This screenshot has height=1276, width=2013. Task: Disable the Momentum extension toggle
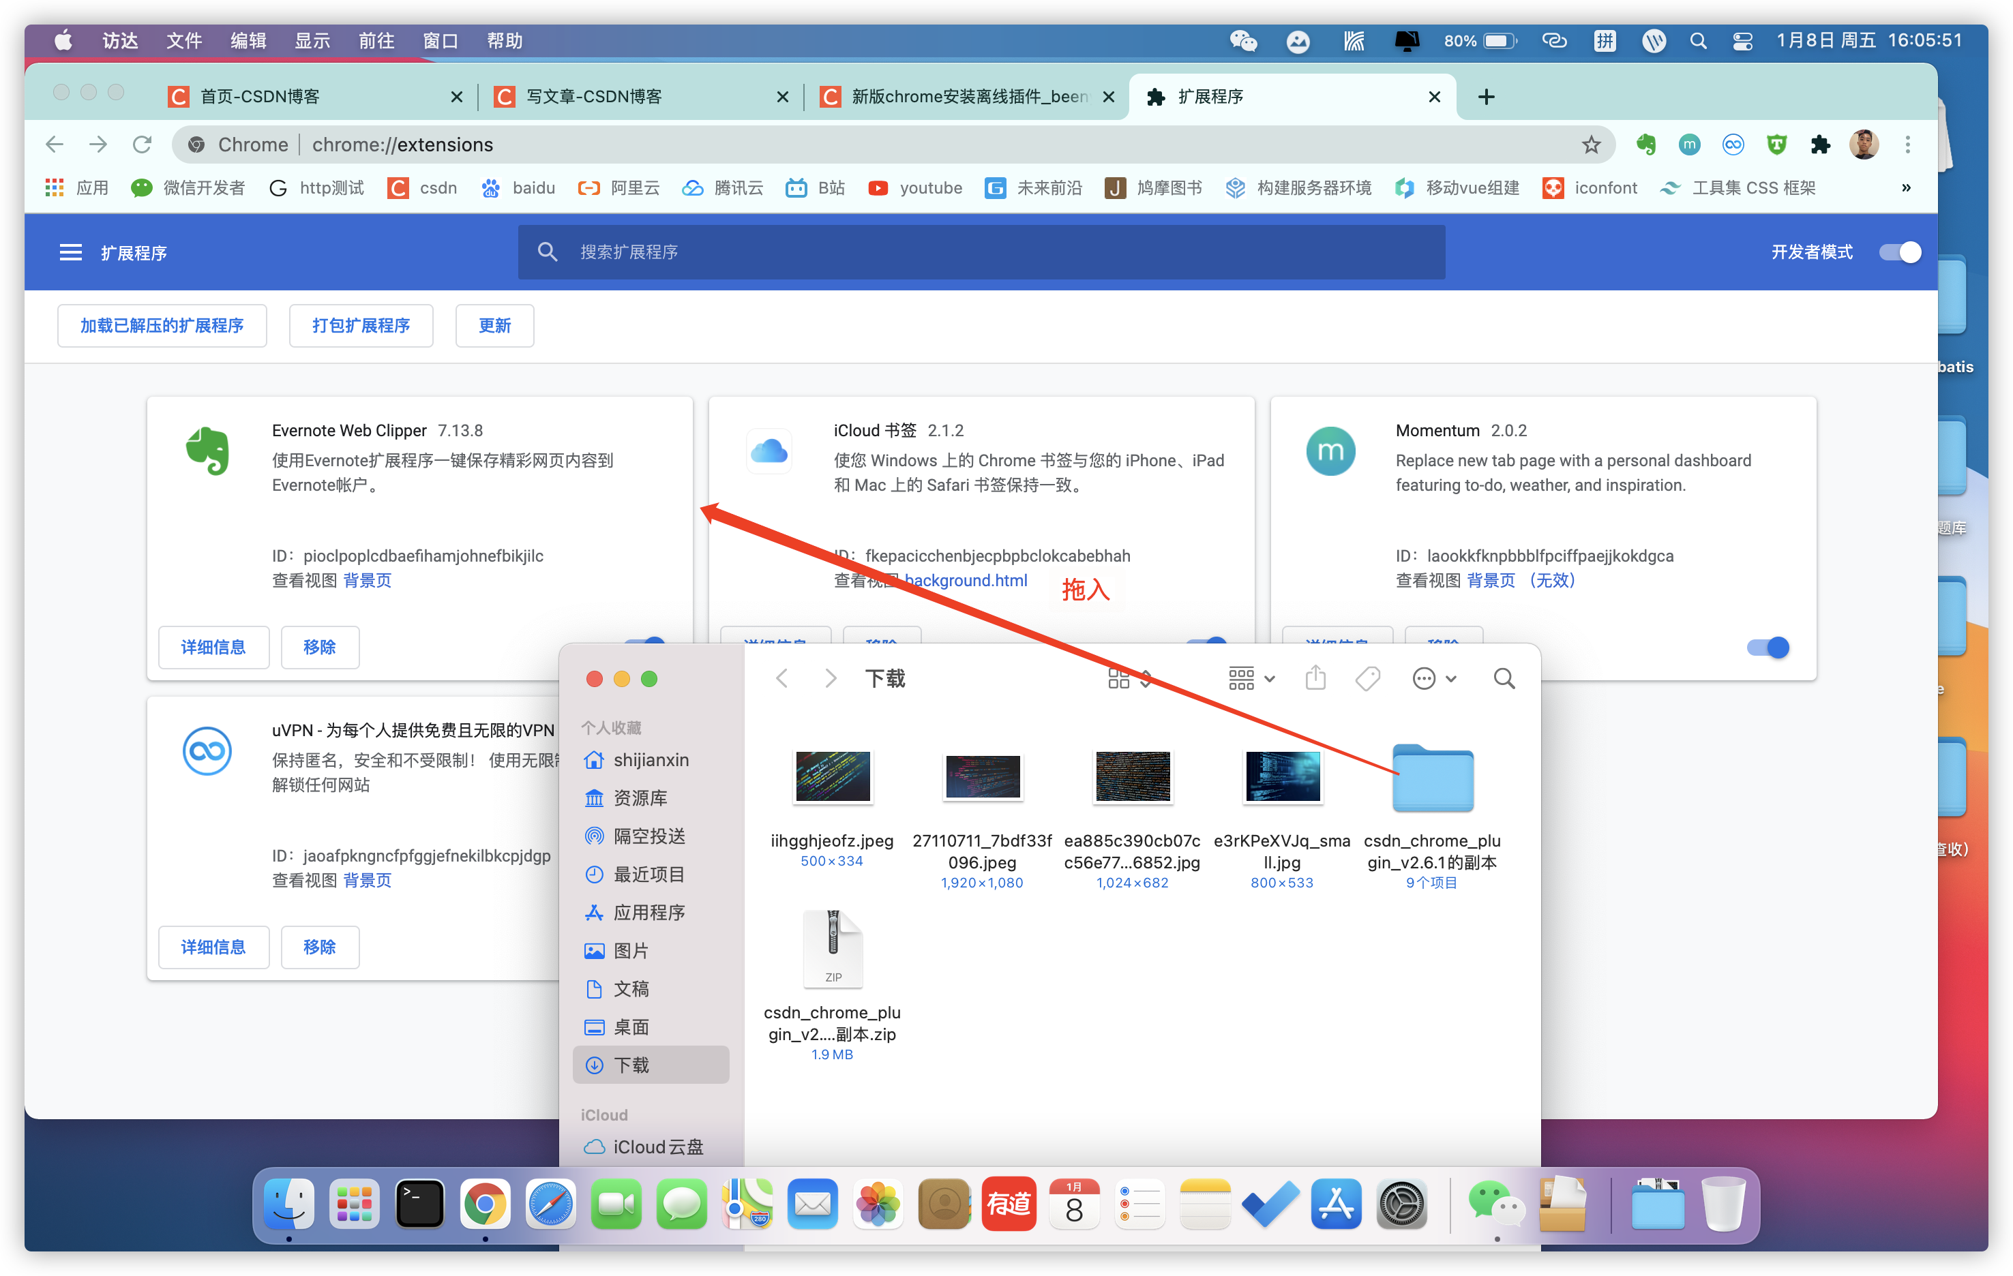click(1768, 647)
